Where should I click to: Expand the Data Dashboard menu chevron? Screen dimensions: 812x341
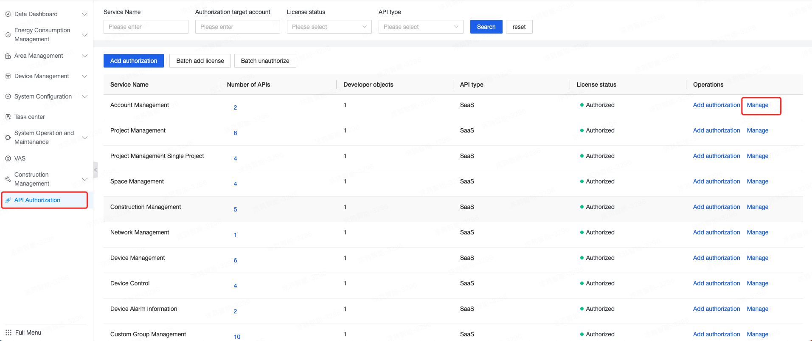point(84,14)
